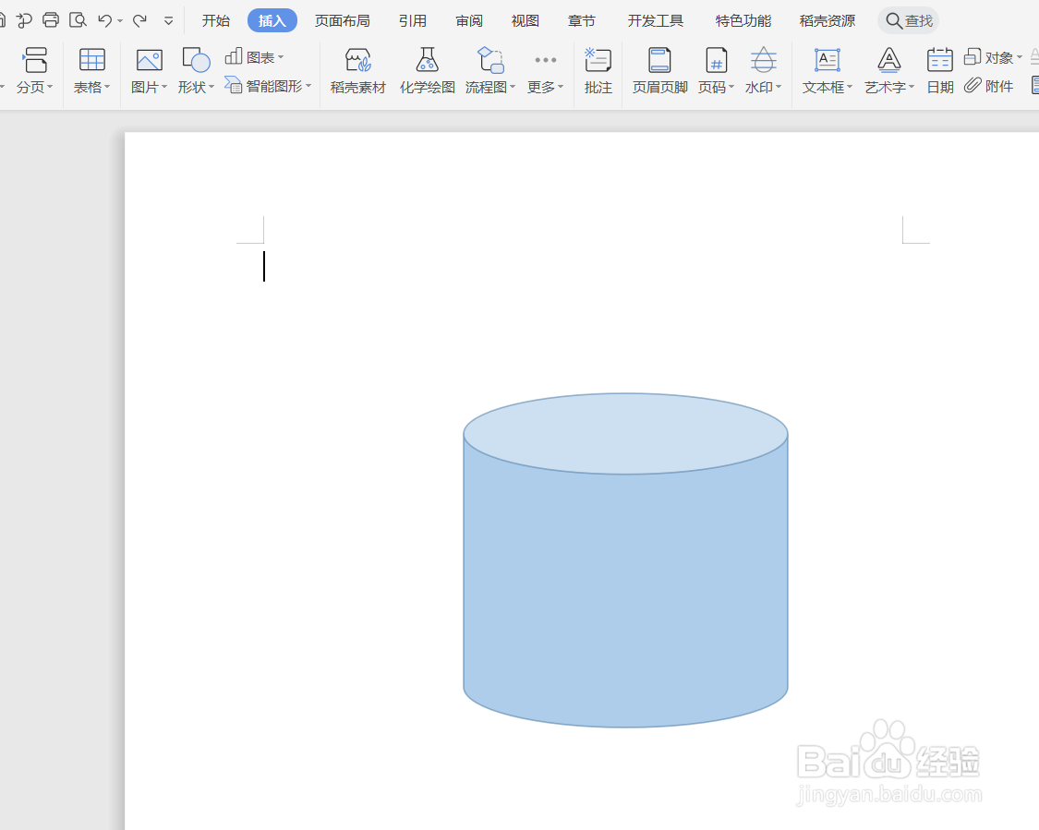Open the 开发工具 (Developer Tools) tab
This screenshot has width=1039, height=830.
tap(656, 20)
